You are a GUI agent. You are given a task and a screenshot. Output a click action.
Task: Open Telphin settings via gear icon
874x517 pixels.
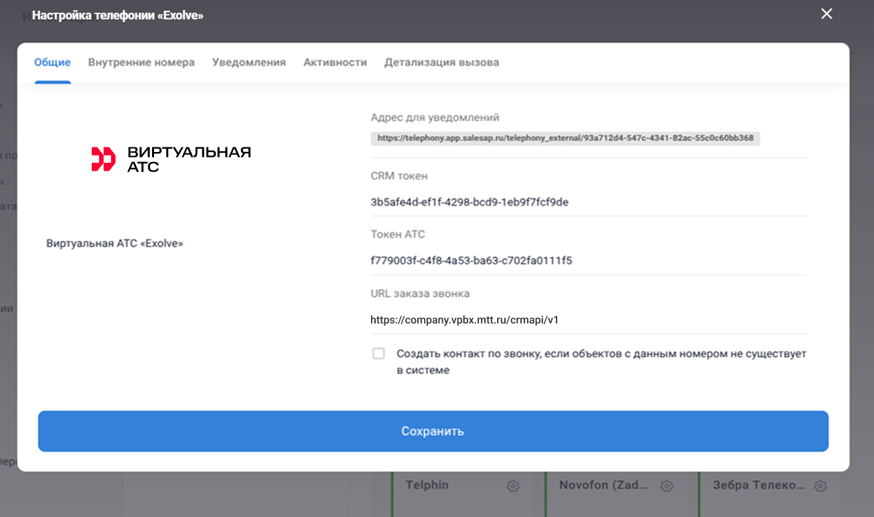[x=513, y=486]
